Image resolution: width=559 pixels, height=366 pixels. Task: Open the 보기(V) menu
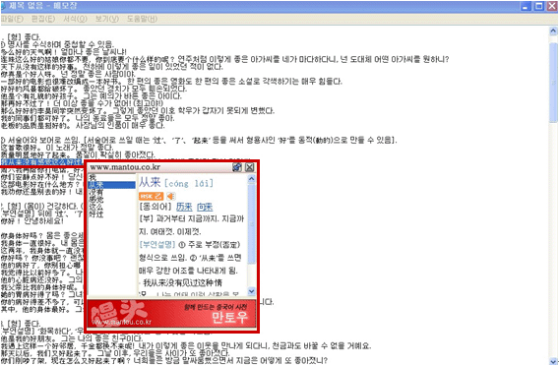107,19
